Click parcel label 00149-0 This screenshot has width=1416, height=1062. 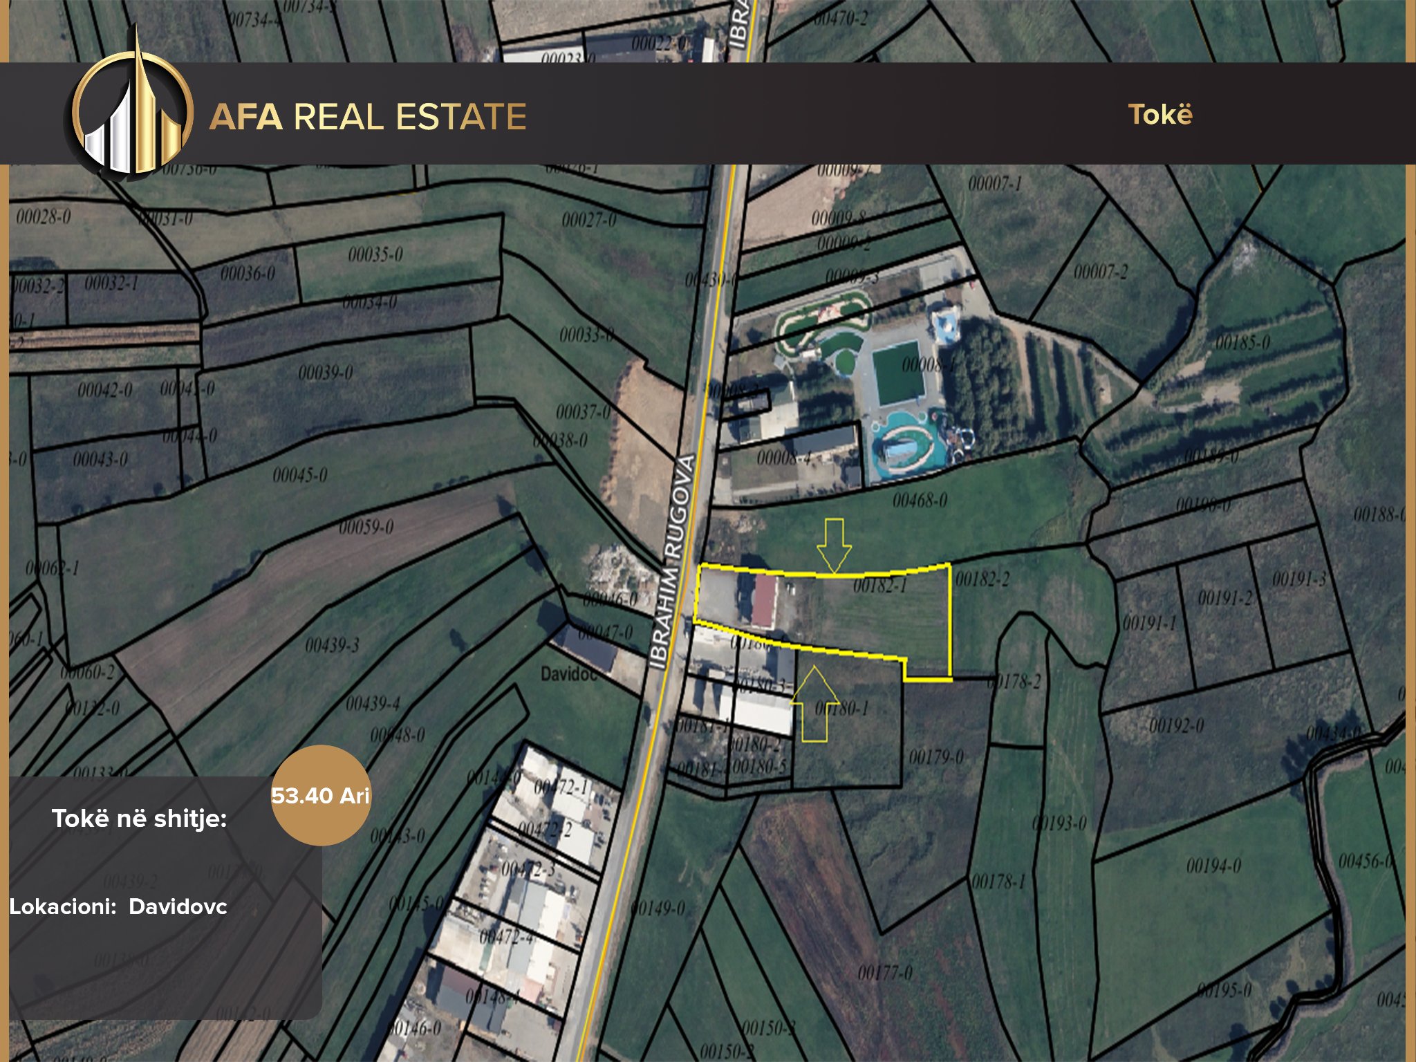[x=658, y=908]
